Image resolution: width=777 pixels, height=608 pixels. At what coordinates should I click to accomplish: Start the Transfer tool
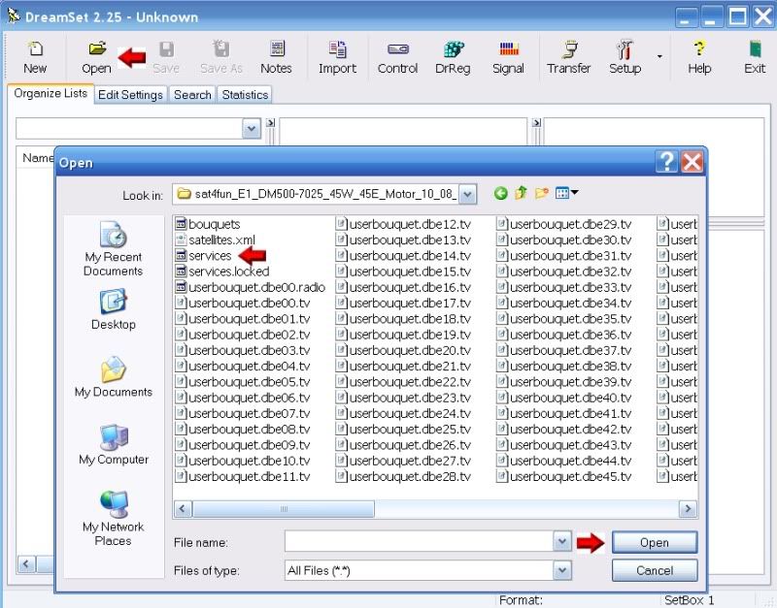(x=569, y=57)
